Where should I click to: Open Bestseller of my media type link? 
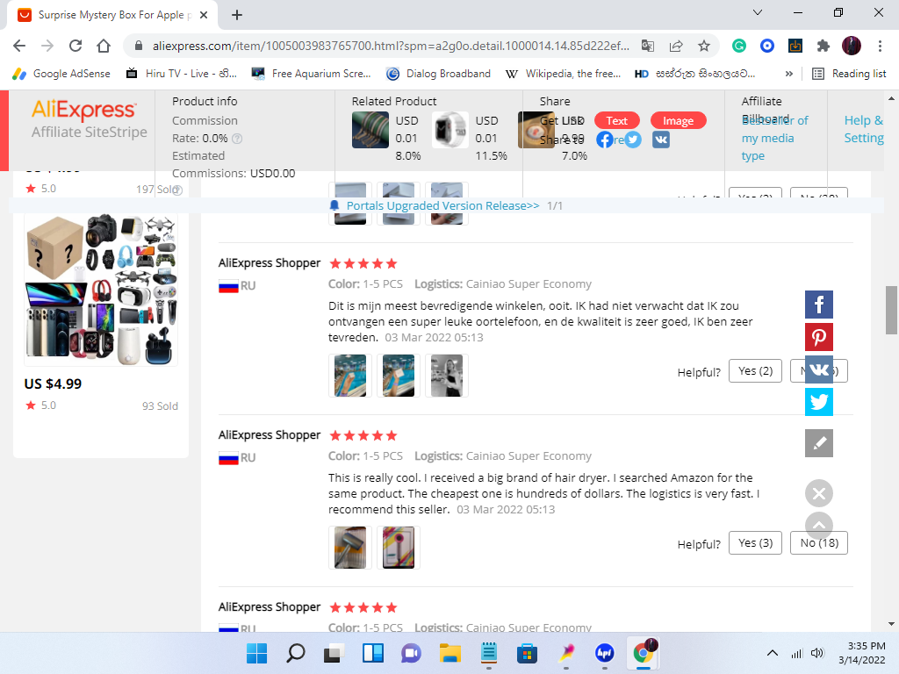pyautogui.click(x=774, y=138)
